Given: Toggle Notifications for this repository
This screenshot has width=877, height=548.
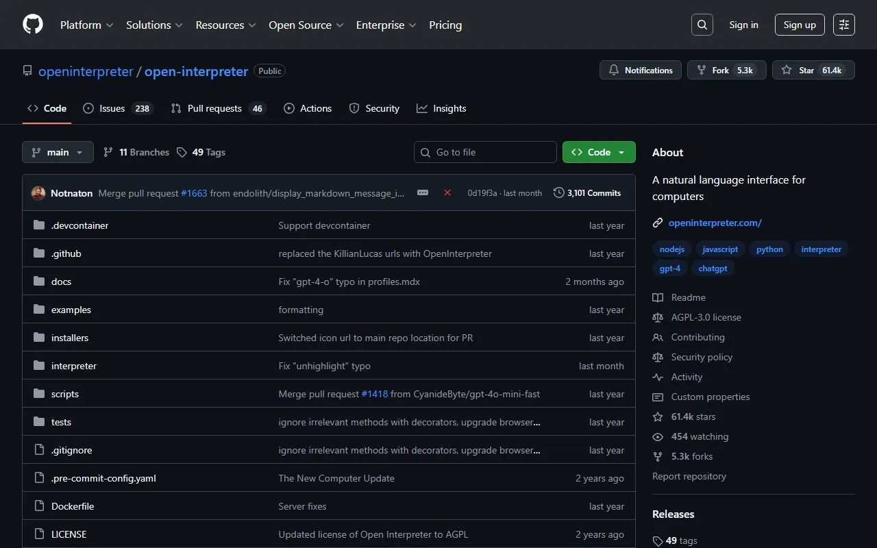Looking at the screenshot, I should 641,70.
